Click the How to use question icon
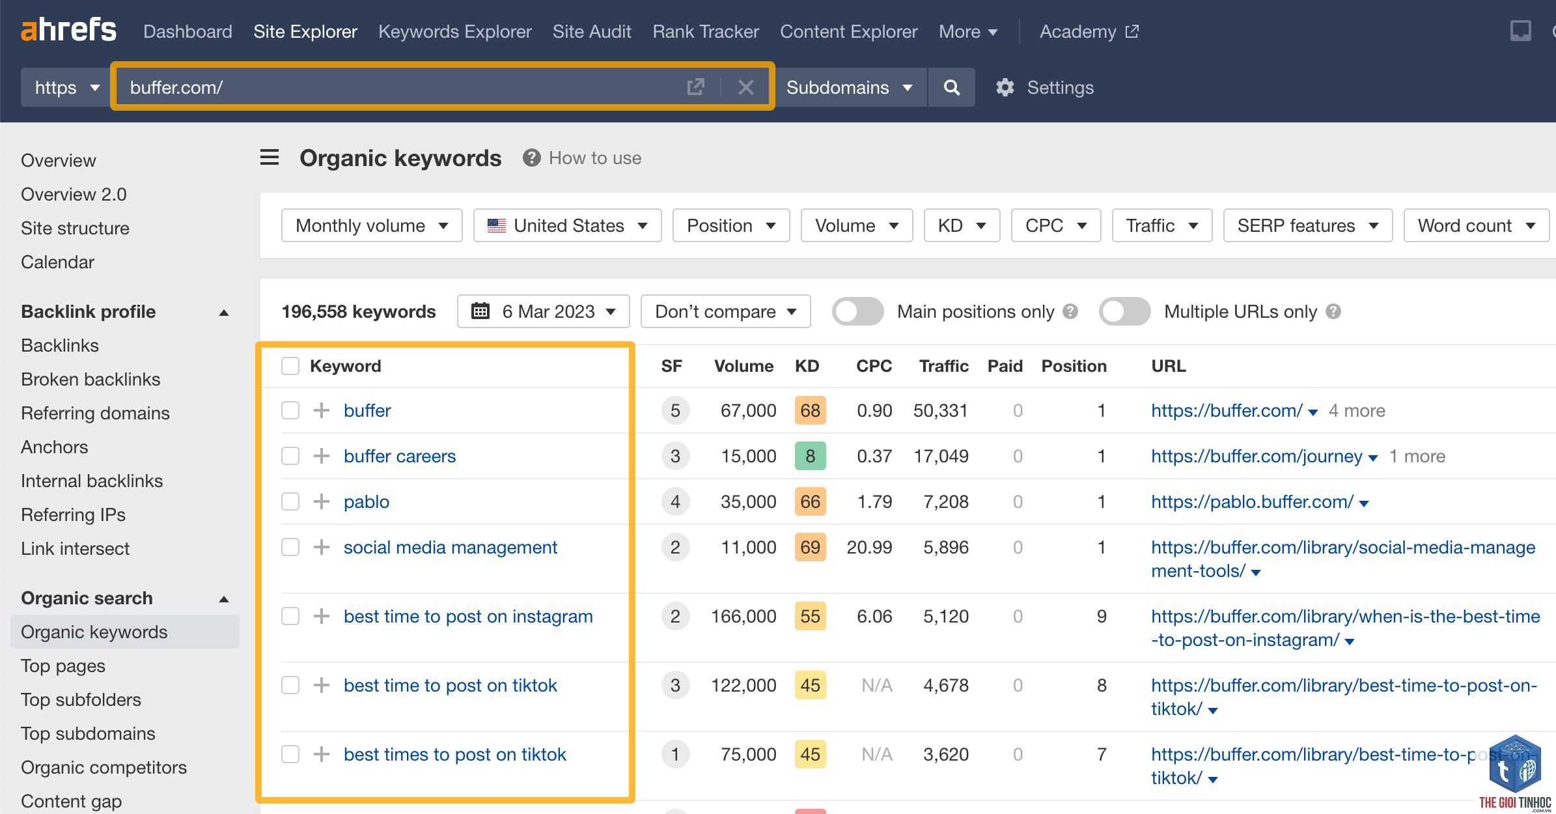The image size is (1556, 814). click(532, 158)
